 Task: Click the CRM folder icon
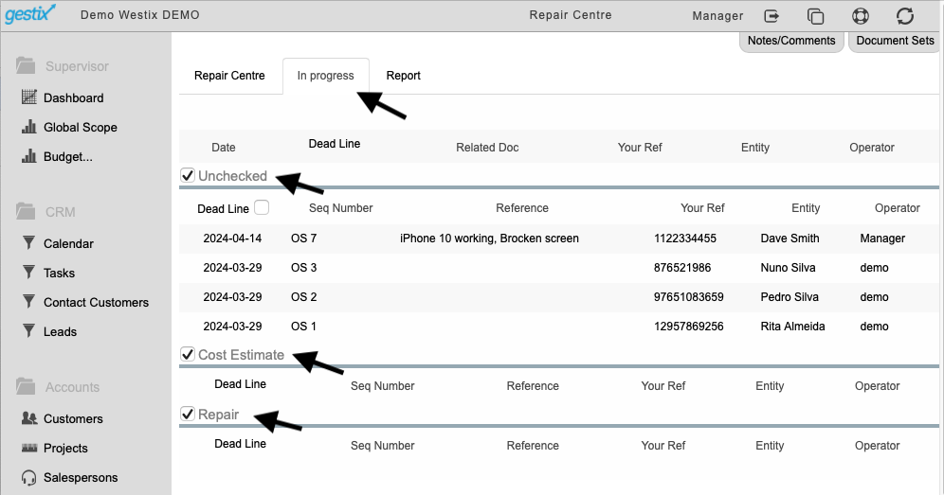point(26,211)
